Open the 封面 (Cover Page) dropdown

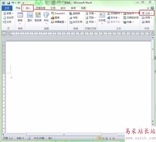(8, 13)
